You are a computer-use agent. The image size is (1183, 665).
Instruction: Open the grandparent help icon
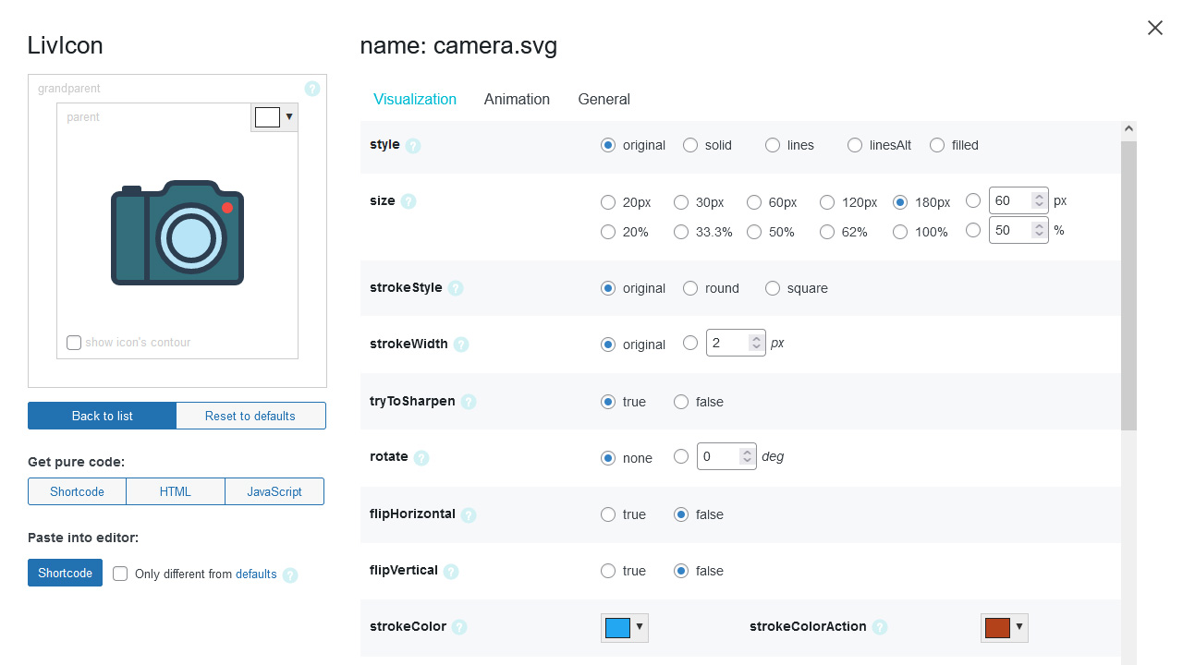coord(312,89)
